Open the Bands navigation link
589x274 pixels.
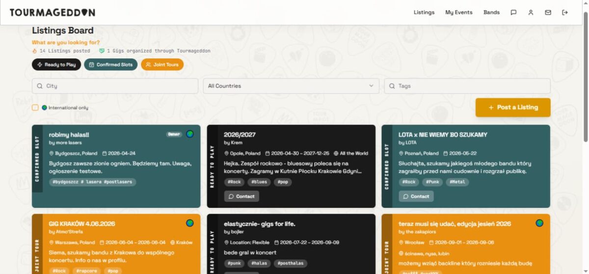(491, 12)
